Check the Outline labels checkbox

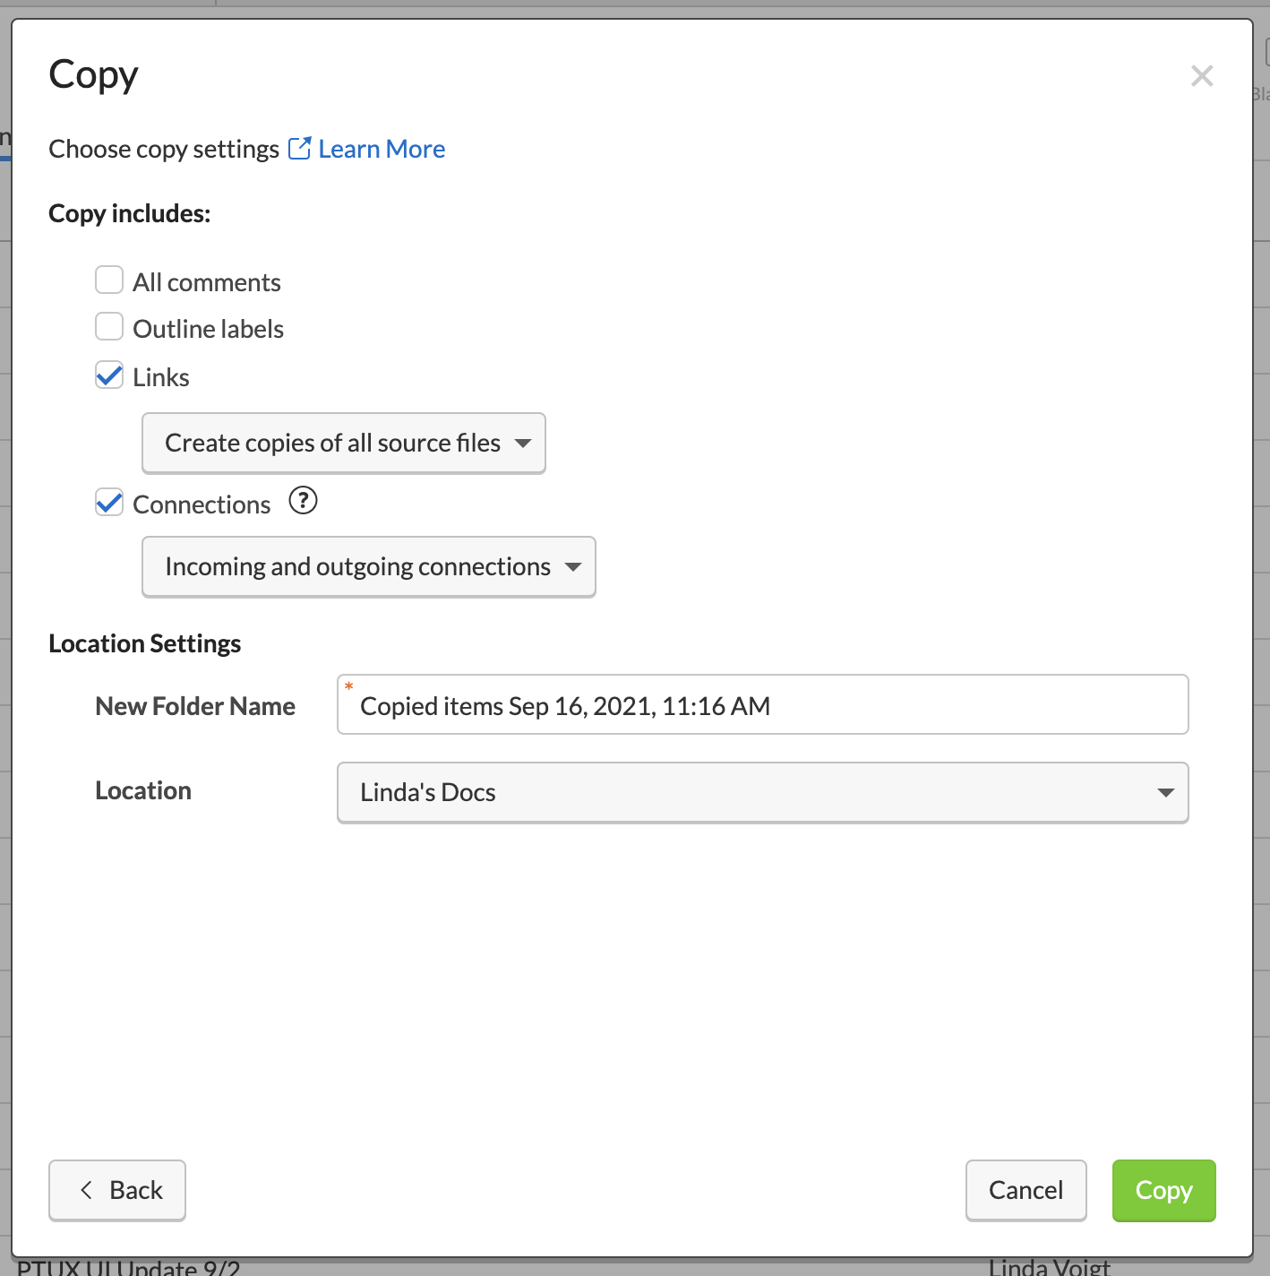[x=109, y=327]
